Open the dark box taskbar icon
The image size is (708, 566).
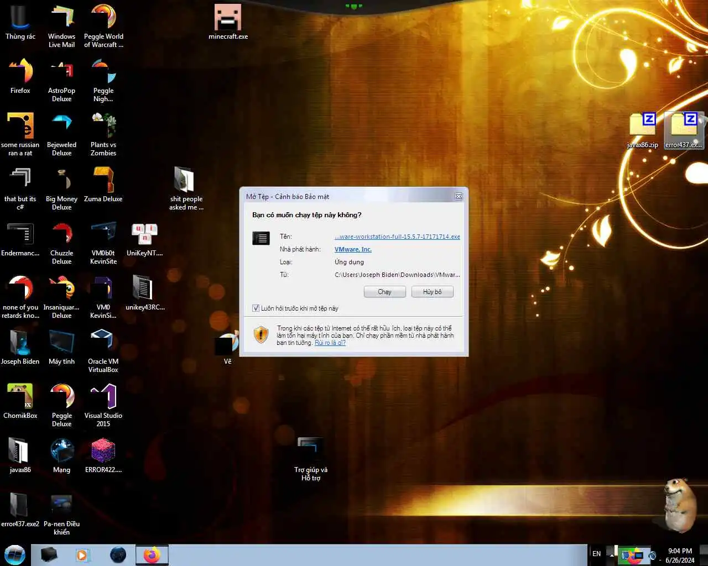coord(49,554)
